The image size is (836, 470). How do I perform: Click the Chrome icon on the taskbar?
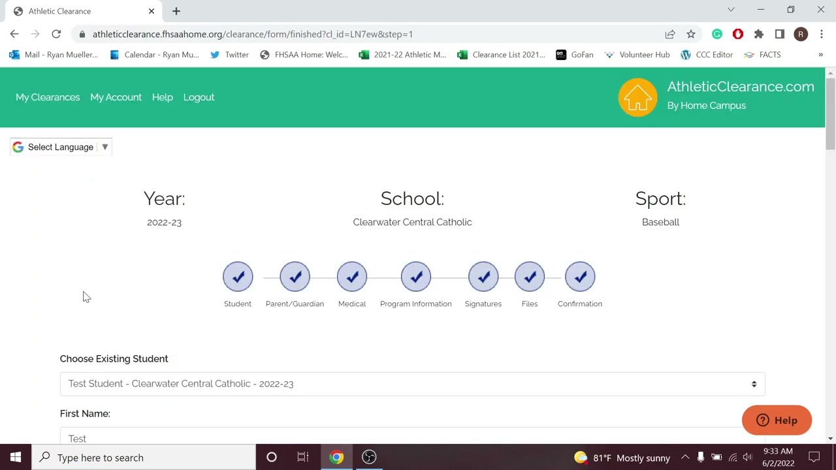[x=336, y=458]
